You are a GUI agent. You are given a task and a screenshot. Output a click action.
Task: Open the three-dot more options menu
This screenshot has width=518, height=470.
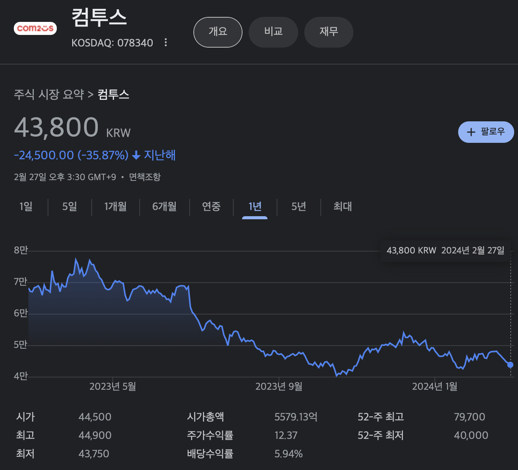[166, 42]
